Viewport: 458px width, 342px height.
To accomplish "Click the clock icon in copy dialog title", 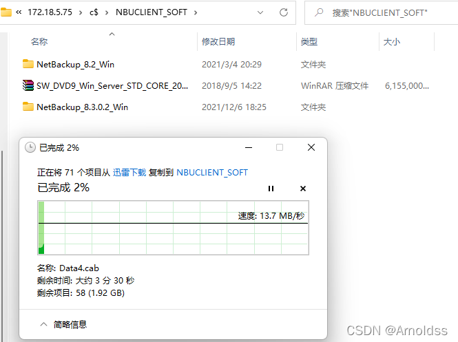I will (x=30, y=147).
